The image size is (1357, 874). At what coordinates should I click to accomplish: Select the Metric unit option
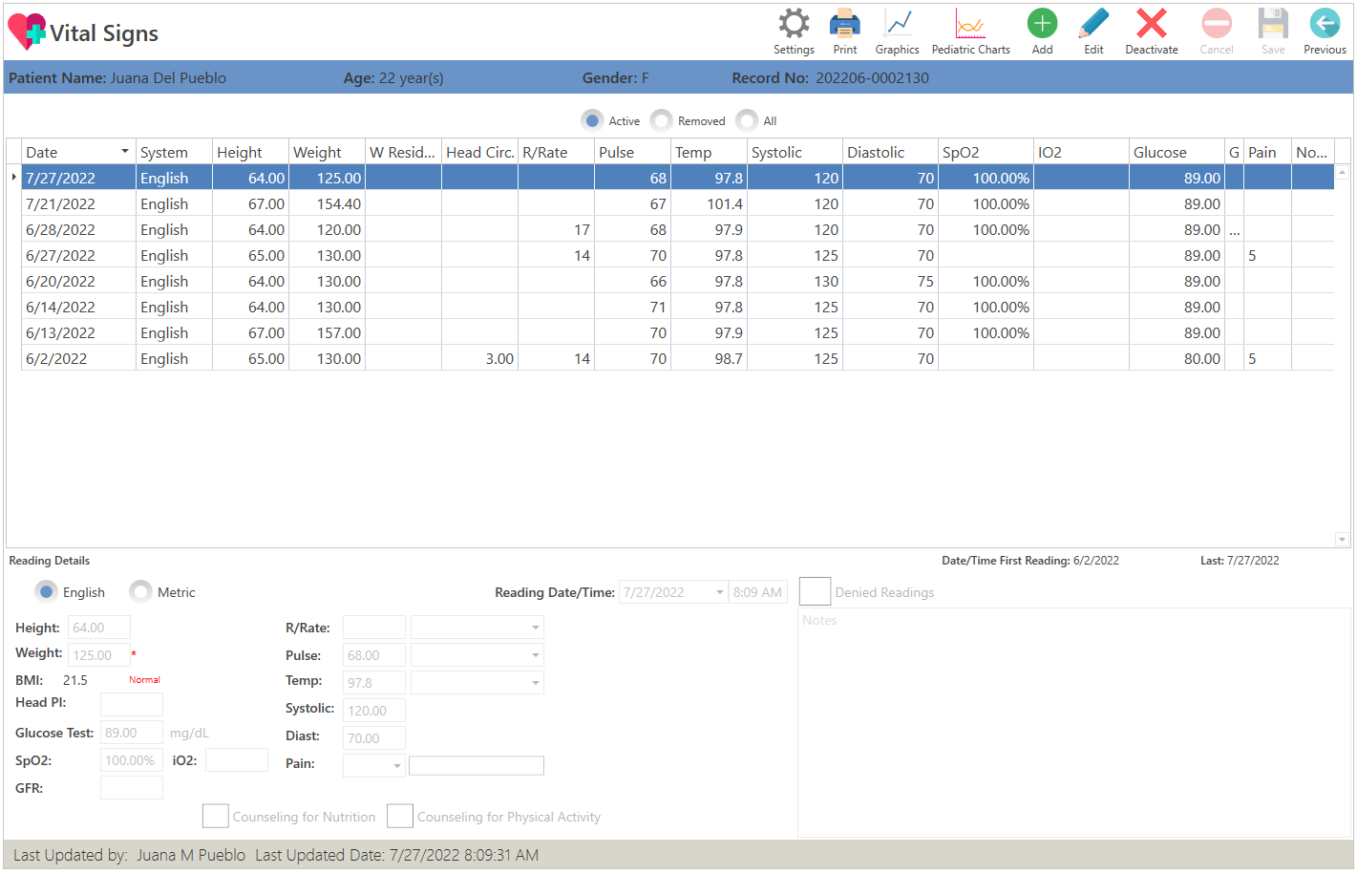coord(140,591)
